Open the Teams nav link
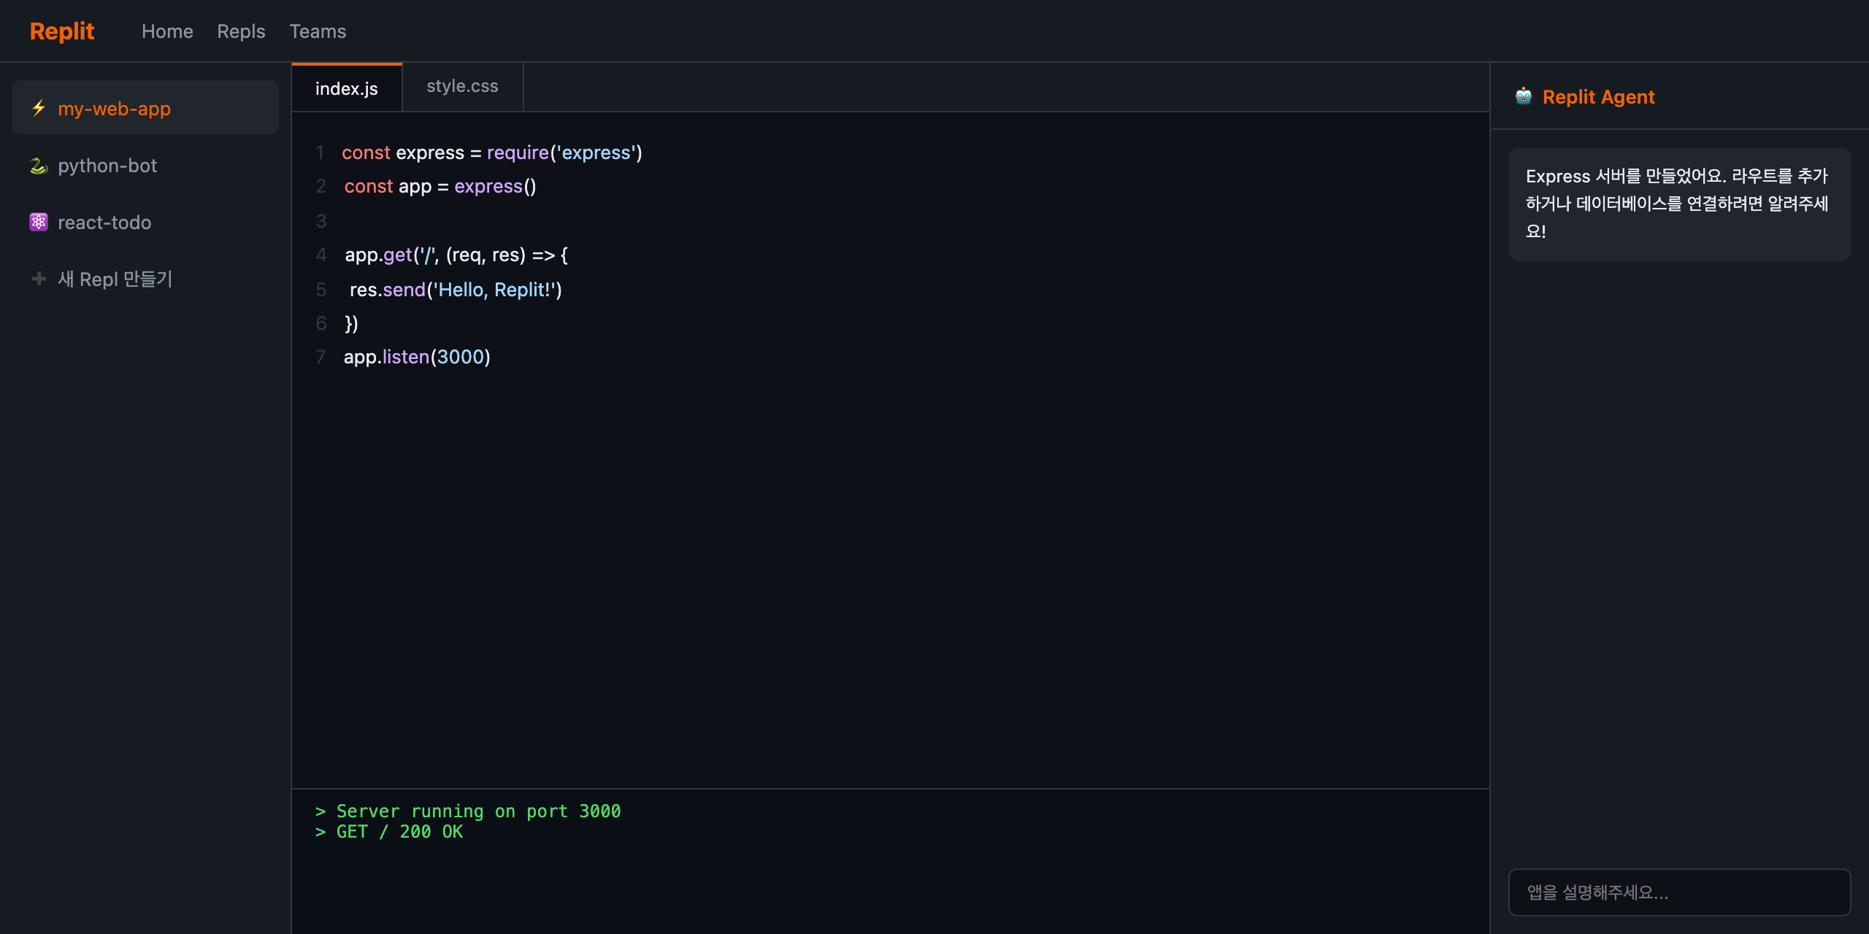The width and height of the screenshot is (1869, 934). tap(318, 31)
